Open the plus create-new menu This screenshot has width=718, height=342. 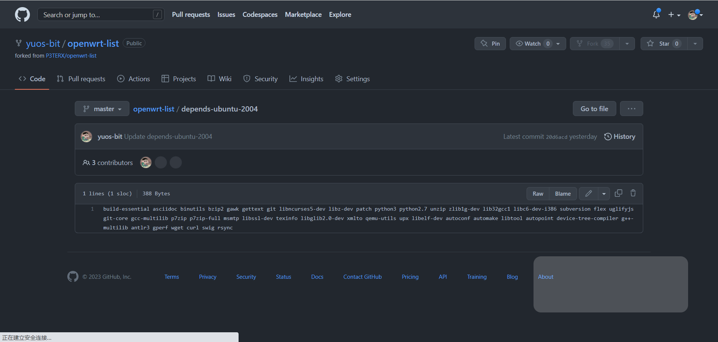point(674,15)
